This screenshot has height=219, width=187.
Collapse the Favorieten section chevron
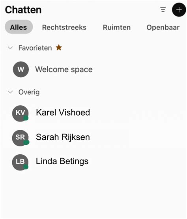pos(10,48)
